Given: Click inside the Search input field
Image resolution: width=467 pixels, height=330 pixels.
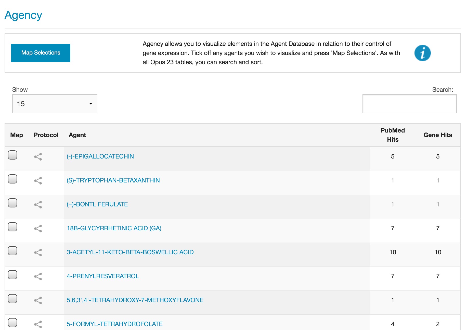Looking at the screenshot, I should point(409,103).
